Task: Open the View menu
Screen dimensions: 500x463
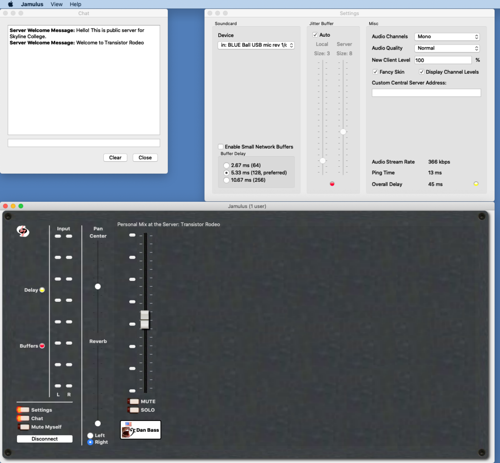Action: point(57,4)
